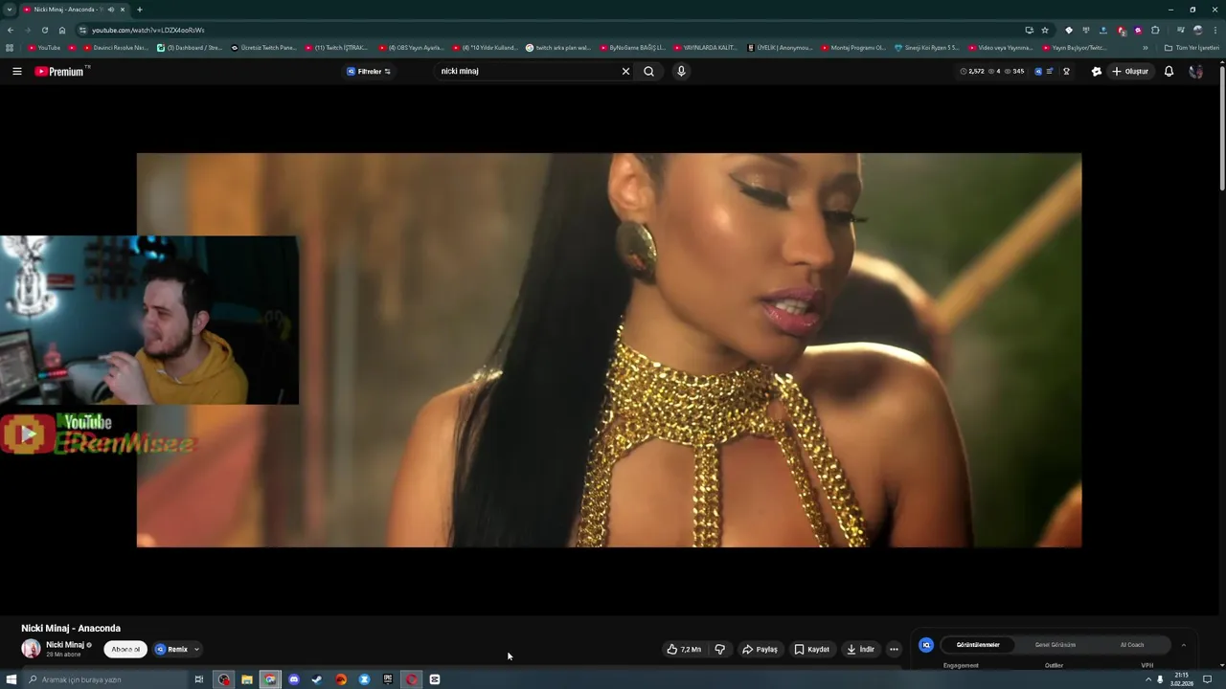Viewport: 1226px width, 689px height.
Task: Collapse the vidIQ panel chevron
Action: 1183,645
